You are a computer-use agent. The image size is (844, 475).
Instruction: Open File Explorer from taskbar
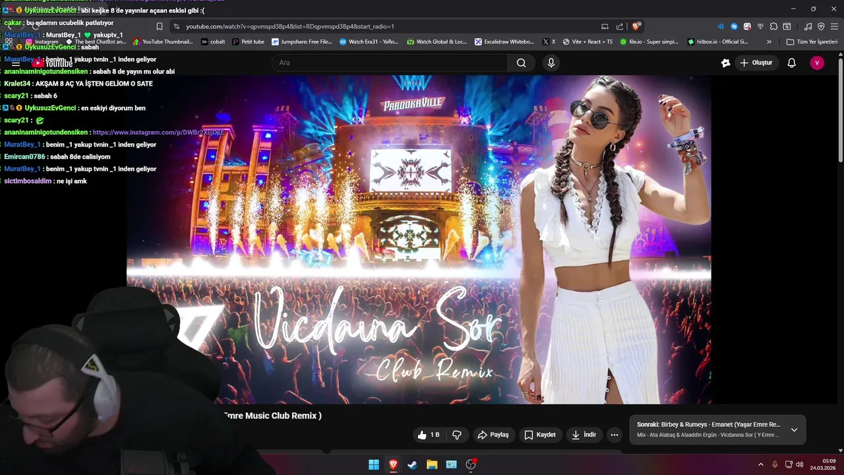pos(432,464)
